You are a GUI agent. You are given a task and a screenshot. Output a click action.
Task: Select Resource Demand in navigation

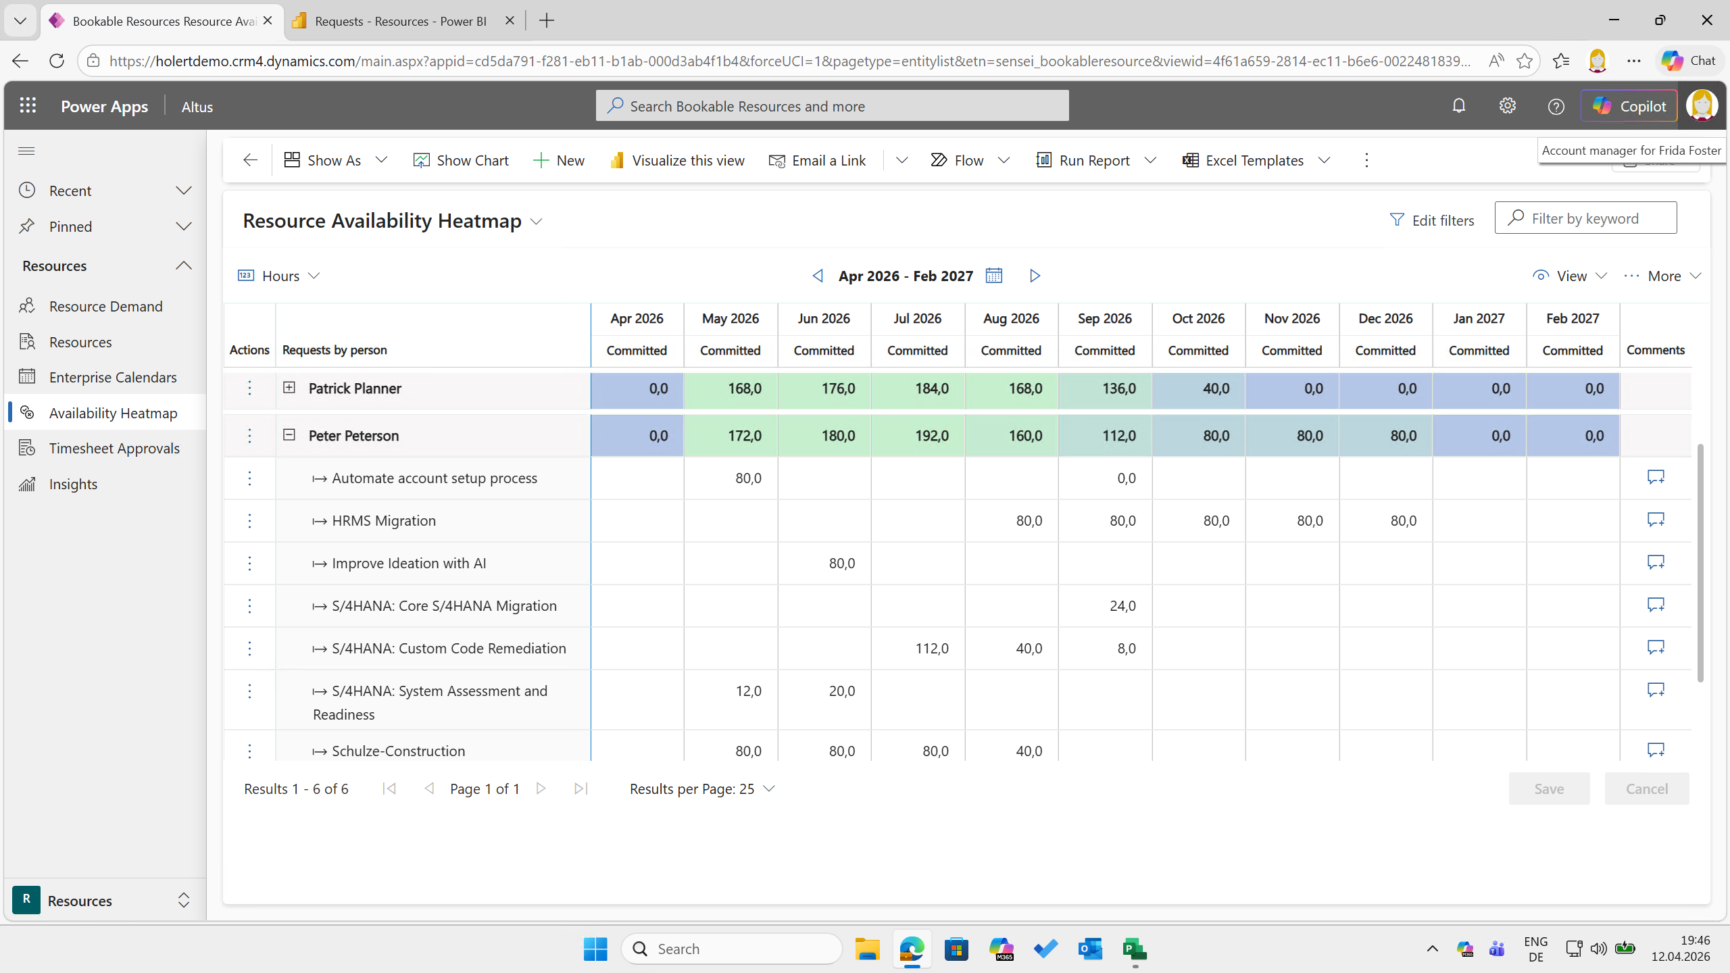tap(105, 306)
